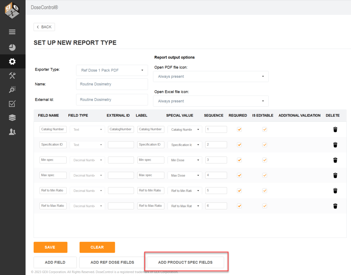Uncheck Required for Min spec row
This screenshot has width=351, height=275.
[x=239, y=160]
